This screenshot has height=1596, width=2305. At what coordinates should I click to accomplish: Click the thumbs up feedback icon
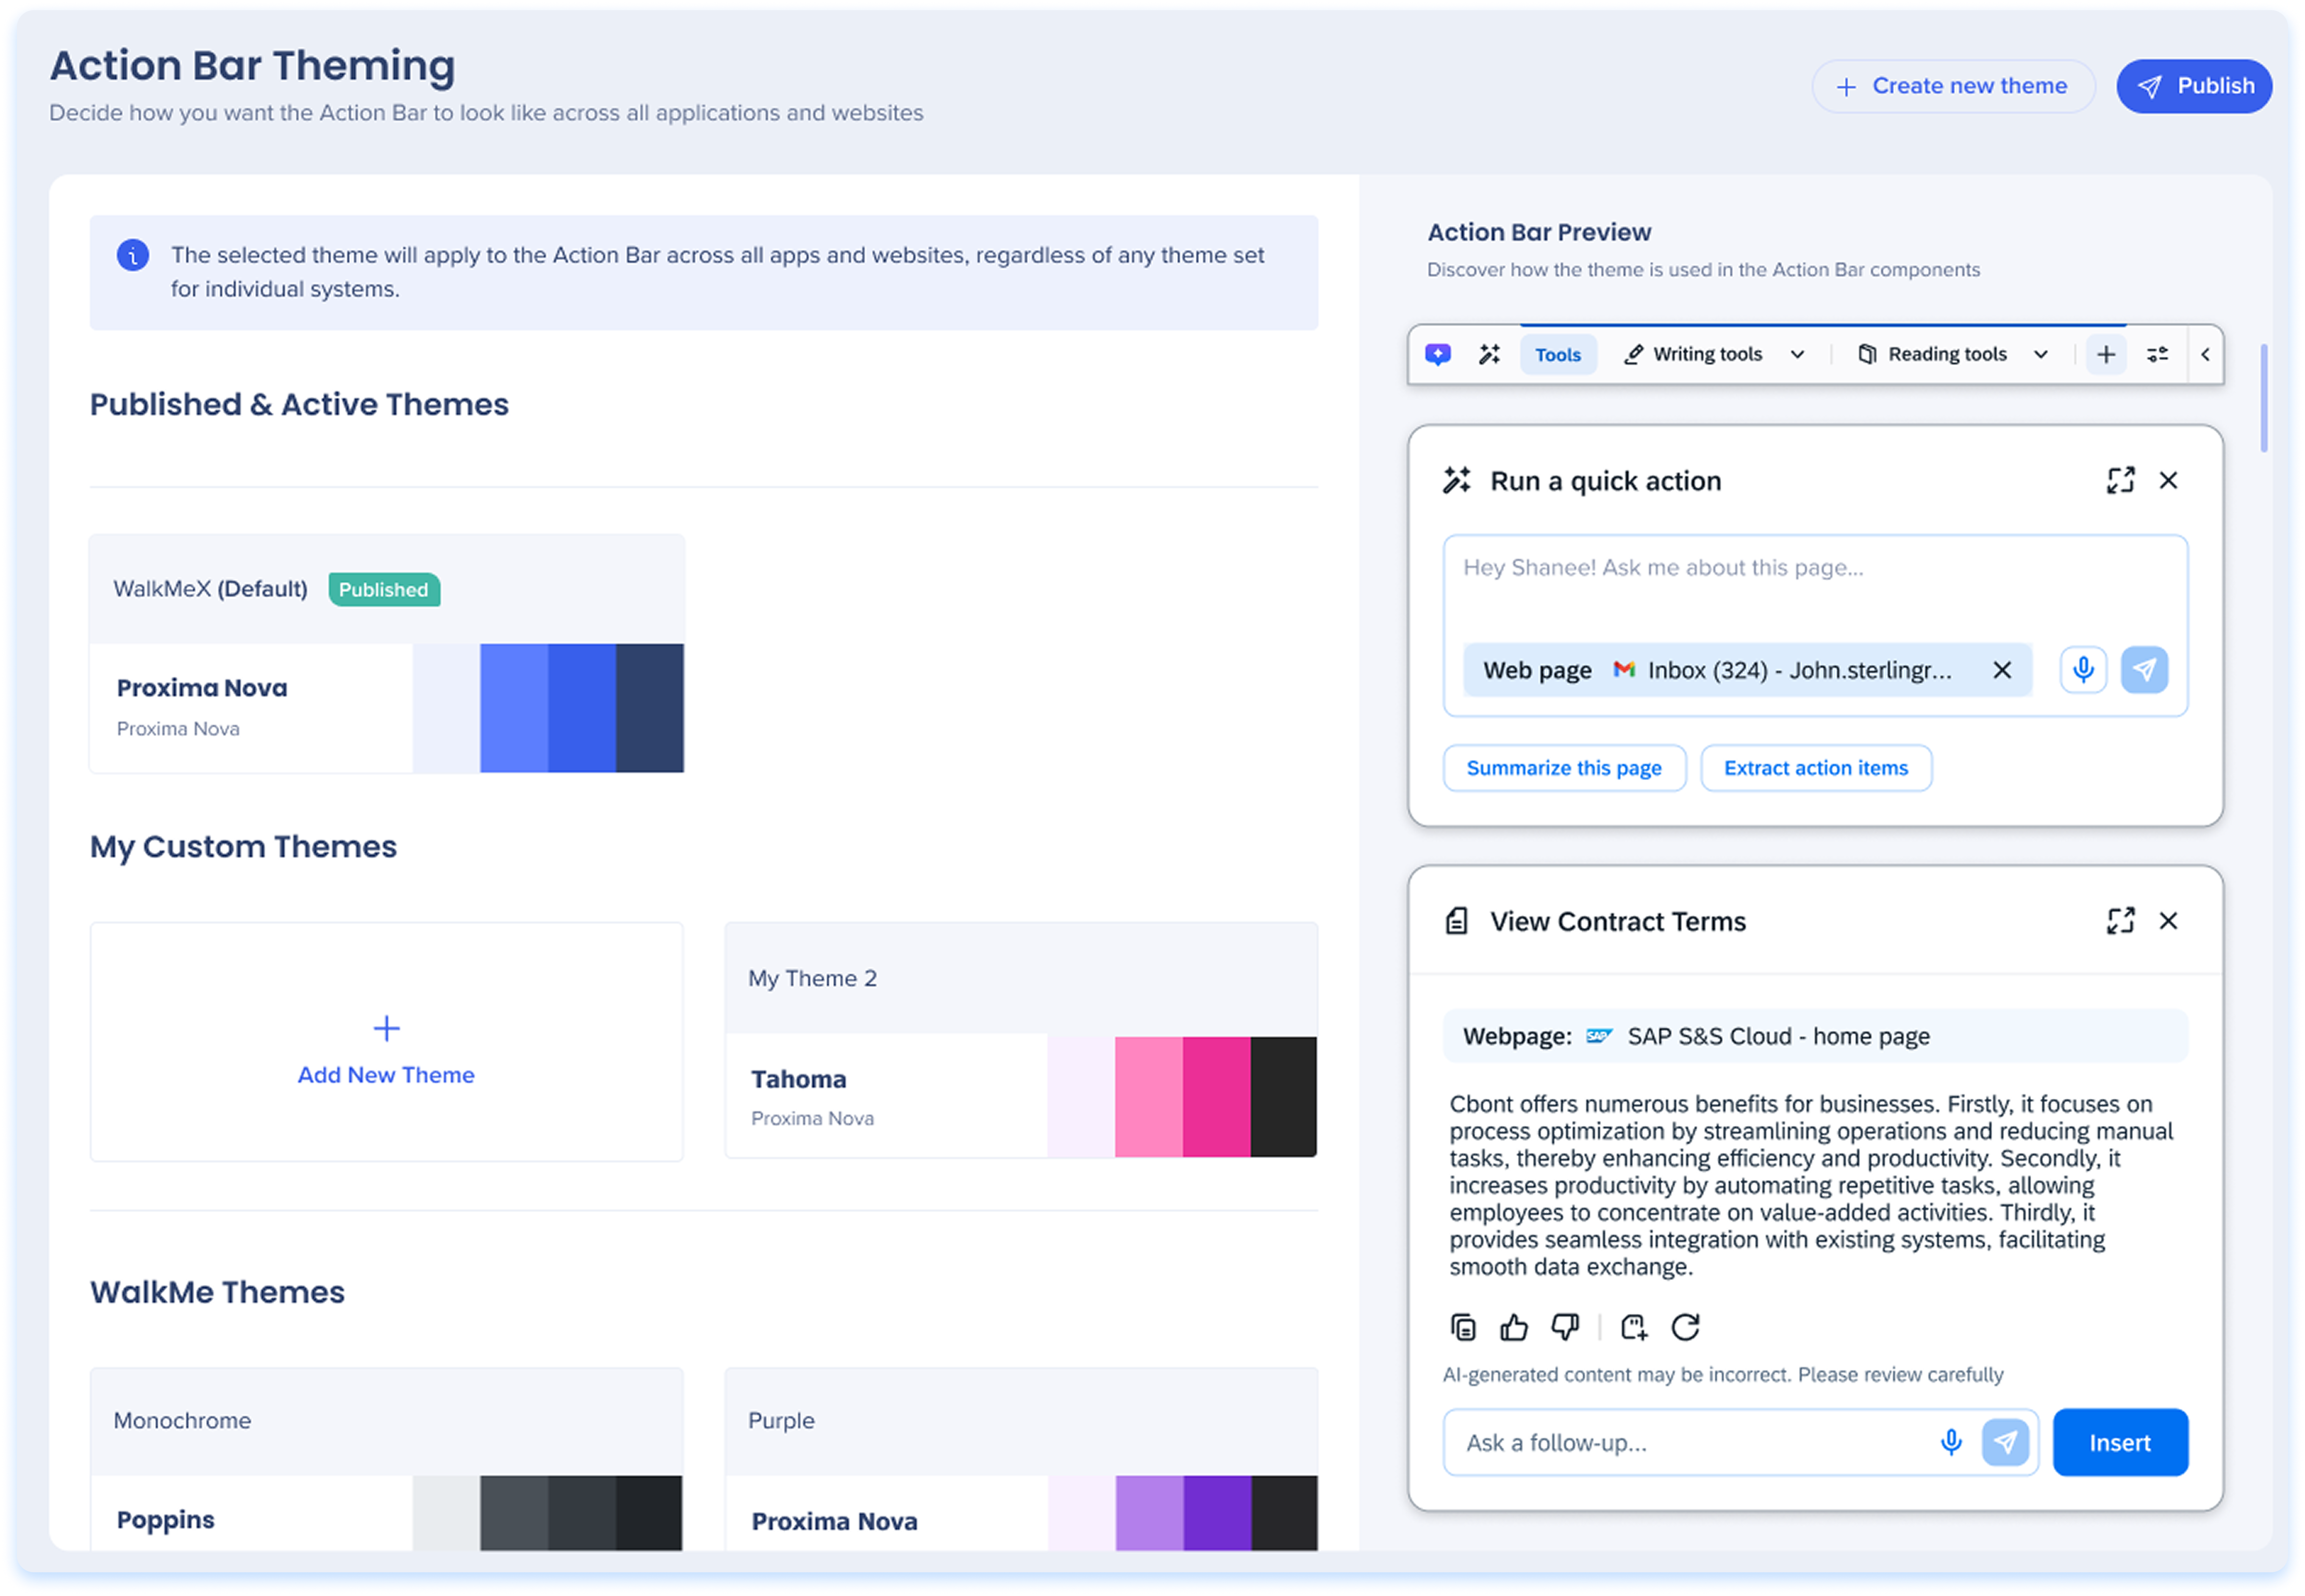point(1514,1327)
